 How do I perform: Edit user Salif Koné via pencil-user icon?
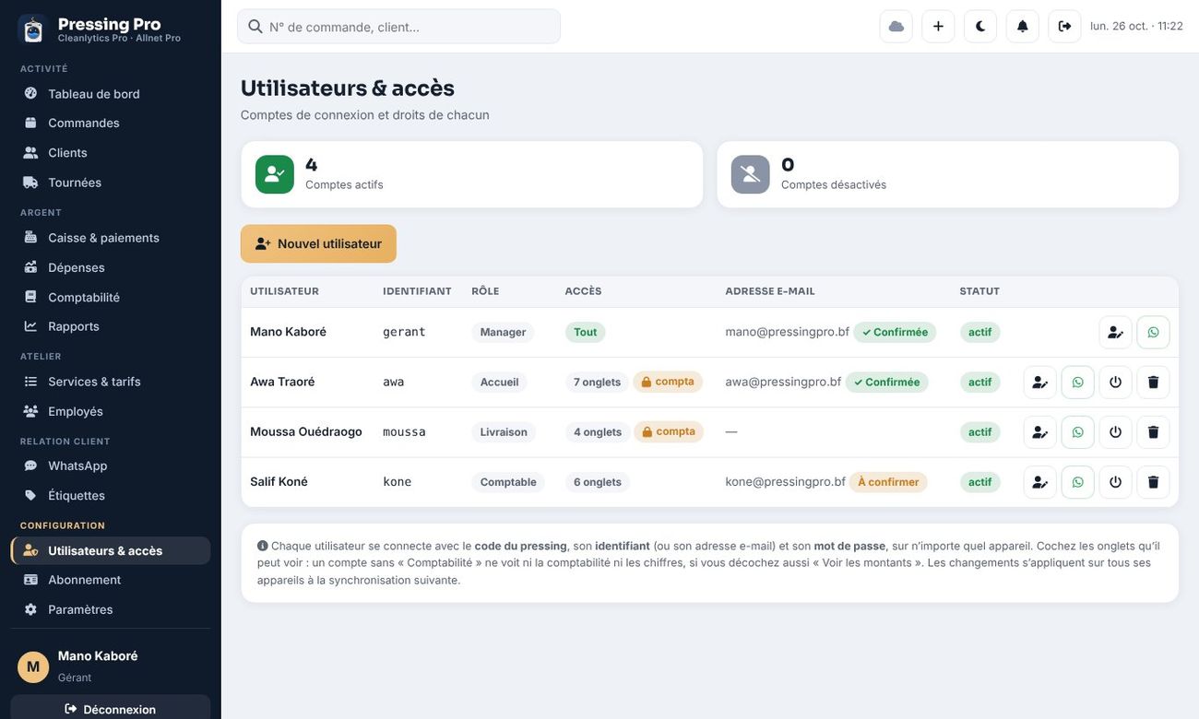(1039, 482)
